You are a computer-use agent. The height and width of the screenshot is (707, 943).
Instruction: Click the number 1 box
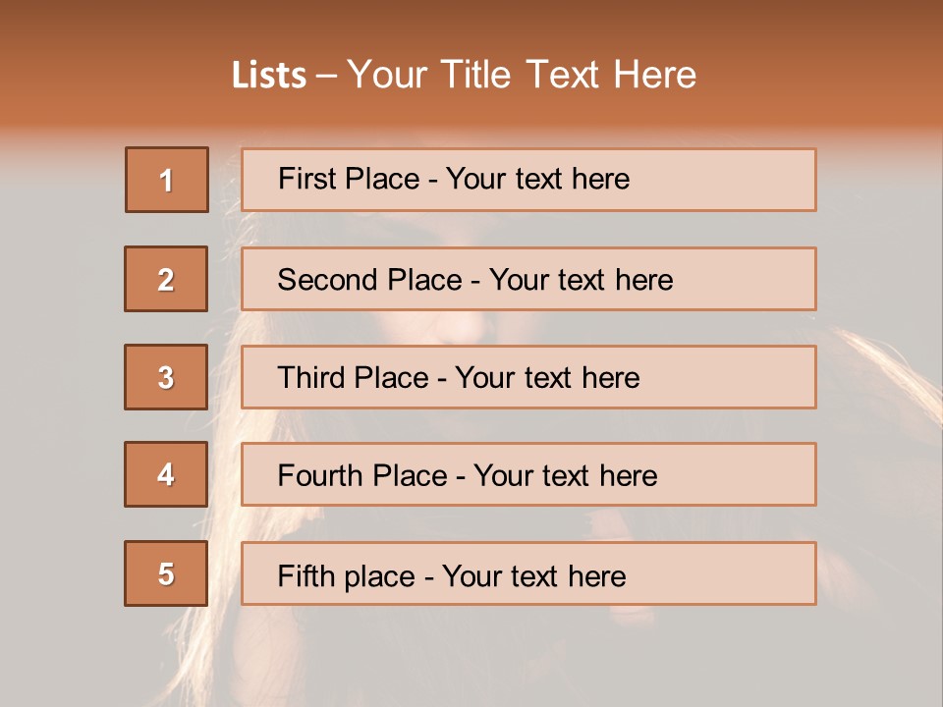click(167, 180)
